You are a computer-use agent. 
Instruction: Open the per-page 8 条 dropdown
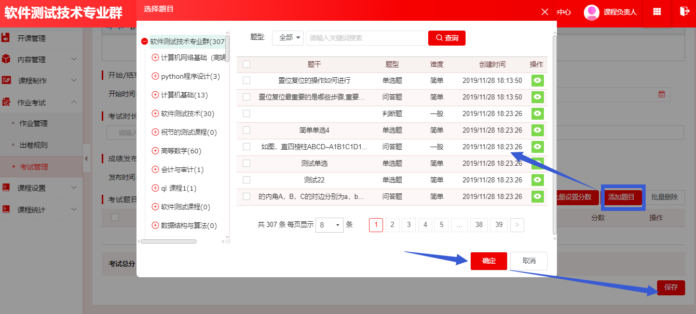click(330, 225)
